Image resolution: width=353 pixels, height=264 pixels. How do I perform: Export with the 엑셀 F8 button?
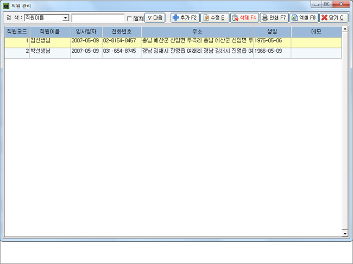pyautogui.click(x=304, y=17)
